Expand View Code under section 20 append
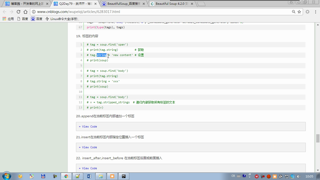This screenshot has width=320, height=180. [88, 126]
